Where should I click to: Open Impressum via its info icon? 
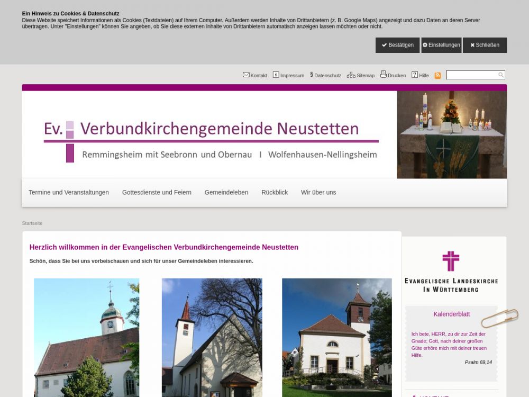click(276, 75)
